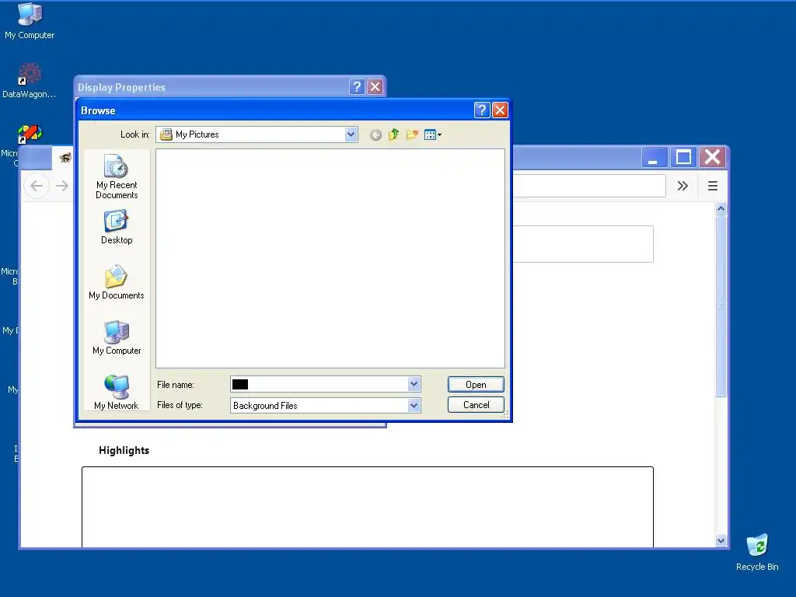The width and height of the screenshot is (796, 597).
Task: Click the browser back arrow
Action: pos(37,186)
